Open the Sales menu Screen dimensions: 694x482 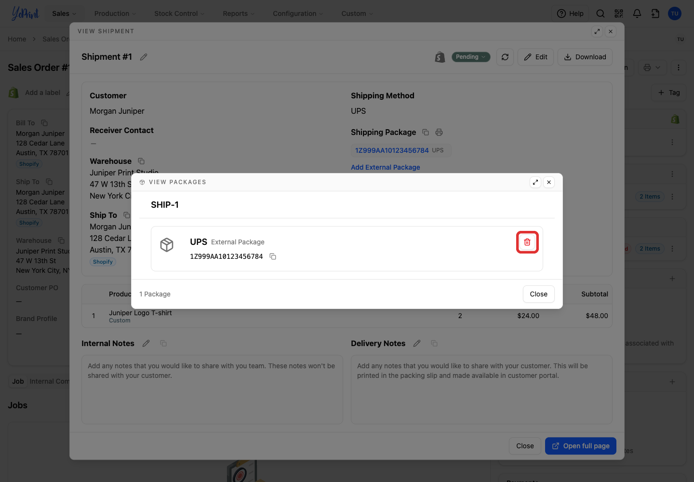[65, 13]
